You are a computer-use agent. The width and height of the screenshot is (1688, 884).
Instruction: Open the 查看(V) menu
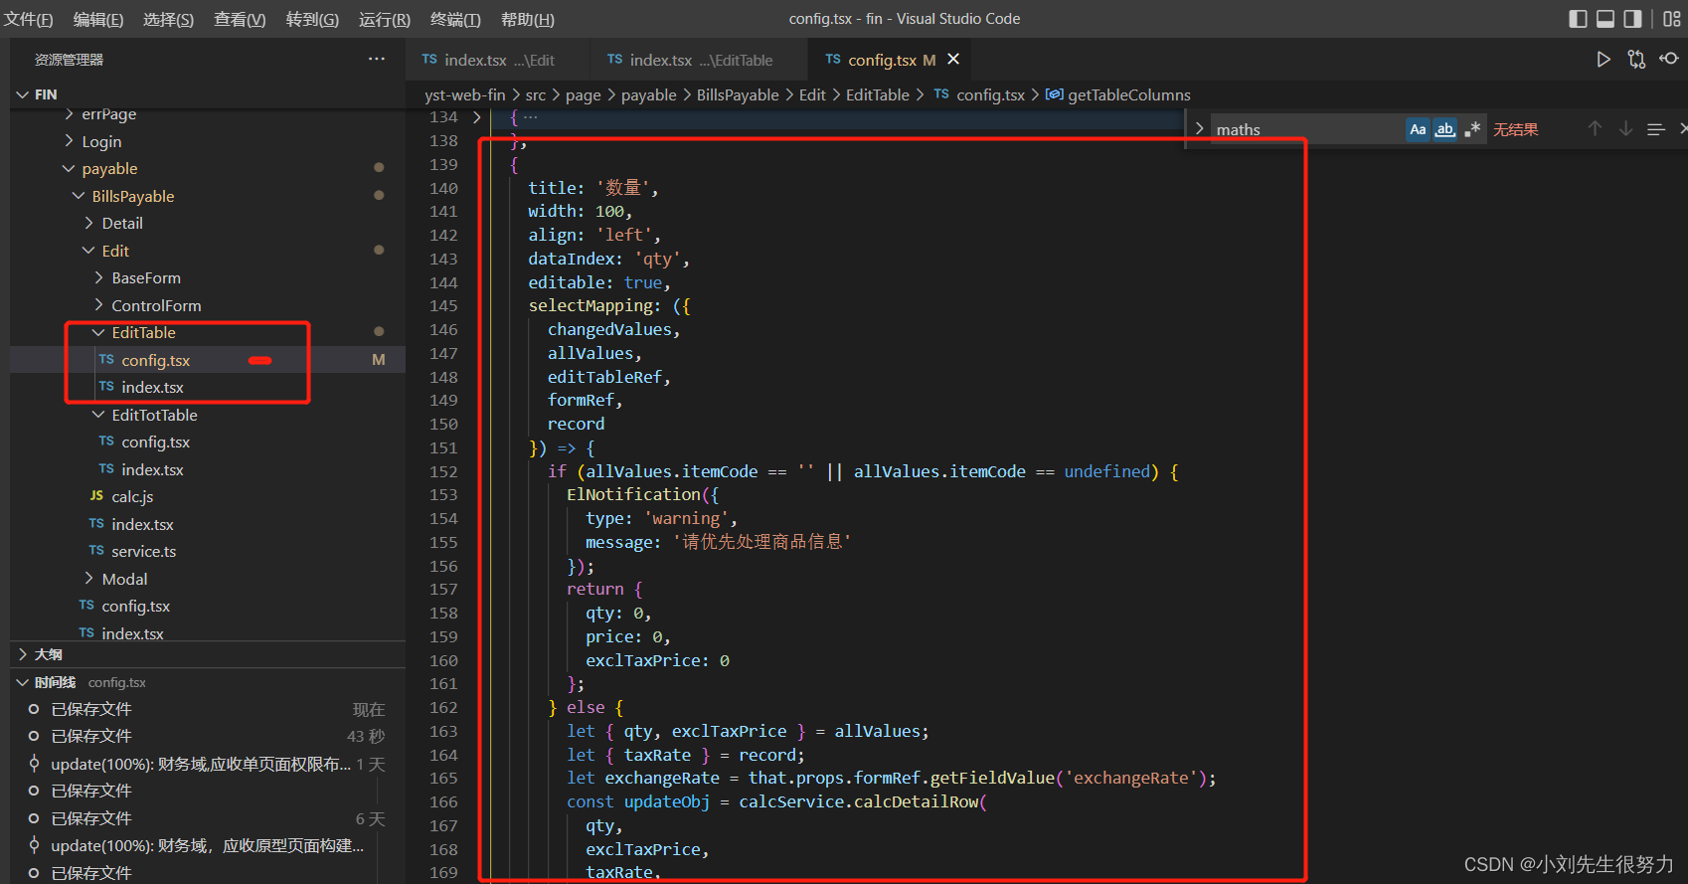coord(240,19)
